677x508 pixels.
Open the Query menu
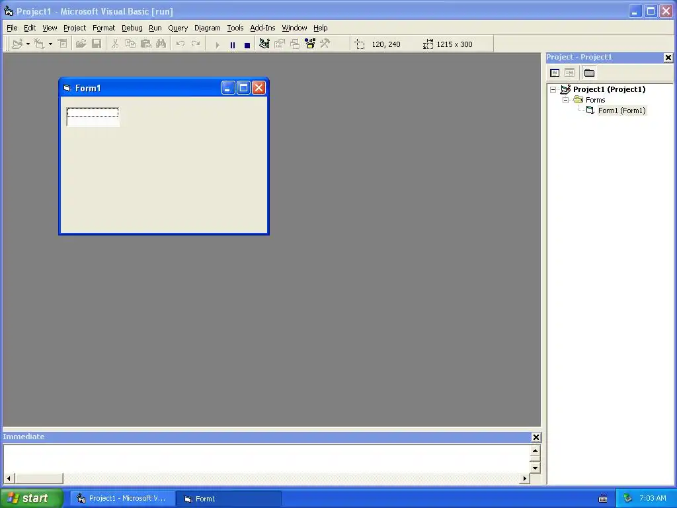(x=178, y=28)
